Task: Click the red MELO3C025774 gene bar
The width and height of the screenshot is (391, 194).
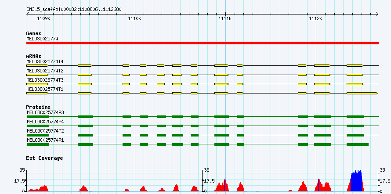Action: point(203,43)
